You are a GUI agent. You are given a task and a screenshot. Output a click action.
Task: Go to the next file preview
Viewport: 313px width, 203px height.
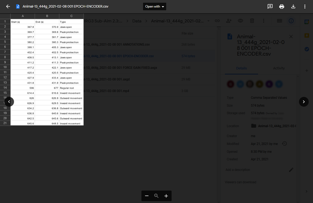(x=304, y=102)
